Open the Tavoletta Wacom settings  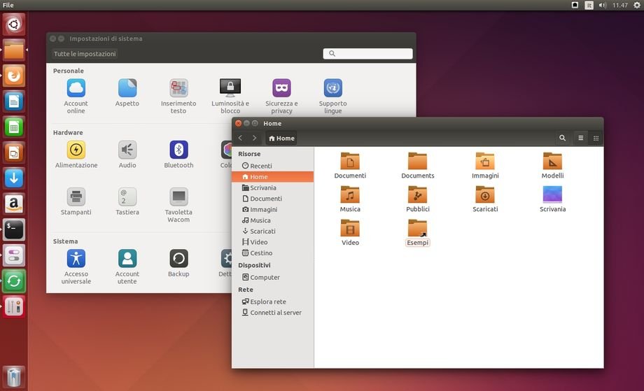click(x=178, y=197)
